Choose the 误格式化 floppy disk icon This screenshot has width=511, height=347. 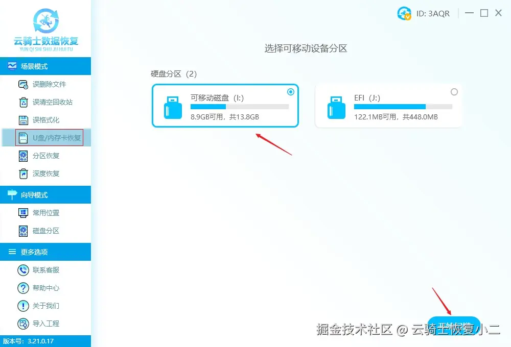[x=23, y=120]
